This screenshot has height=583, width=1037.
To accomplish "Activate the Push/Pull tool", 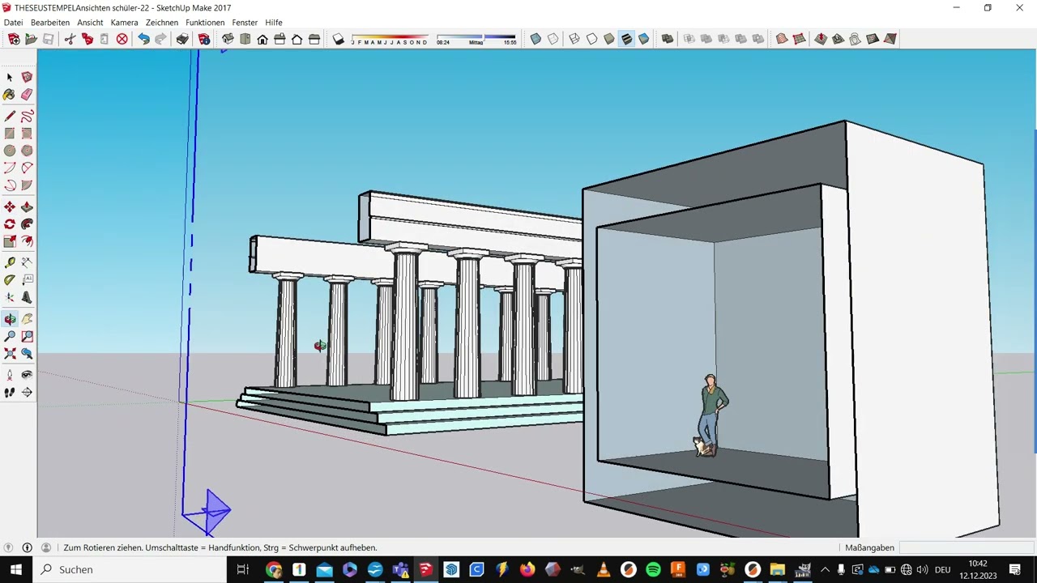I will pyautogui.click(x=27, y=207).
